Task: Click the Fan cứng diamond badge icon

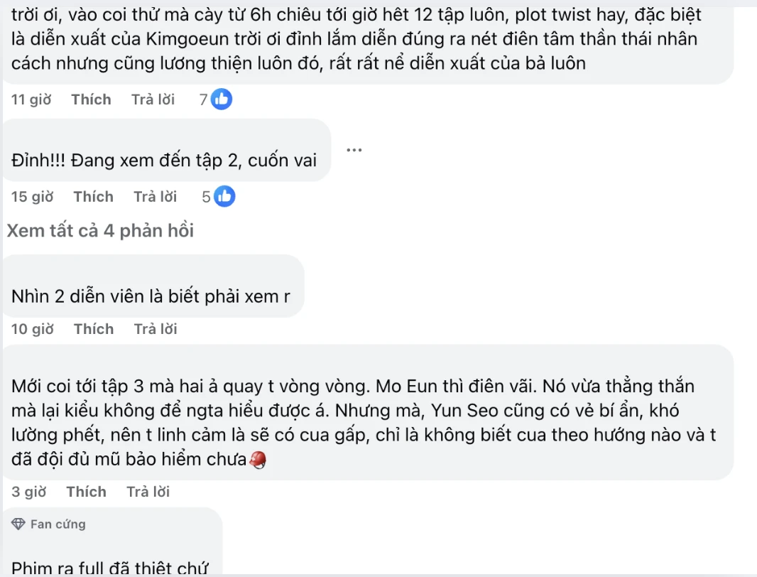Action: point(18,524)
